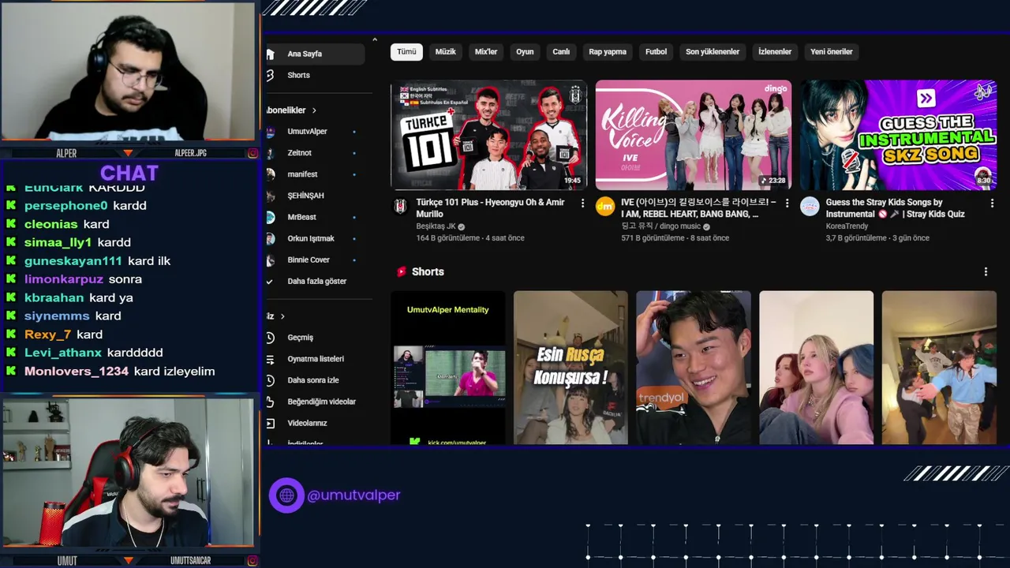Click Beşiktaş JK channel avatar
The height and width of the screenshot is (568, 1010).
point(400,207)
